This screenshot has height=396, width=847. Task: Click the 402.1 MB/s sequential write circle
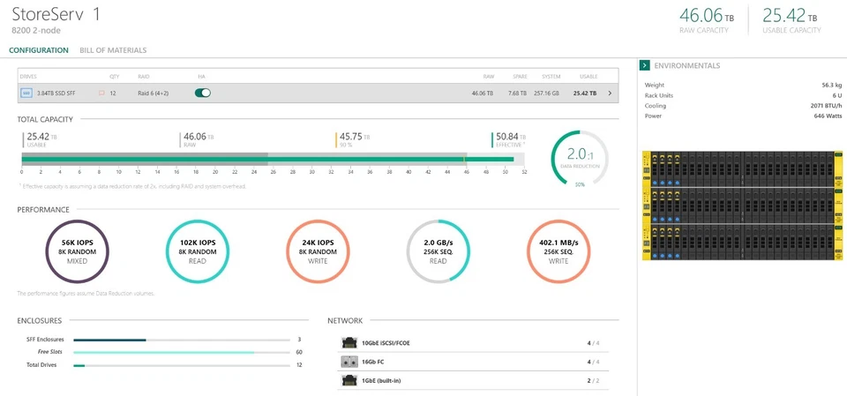click(x=558, y=252)
